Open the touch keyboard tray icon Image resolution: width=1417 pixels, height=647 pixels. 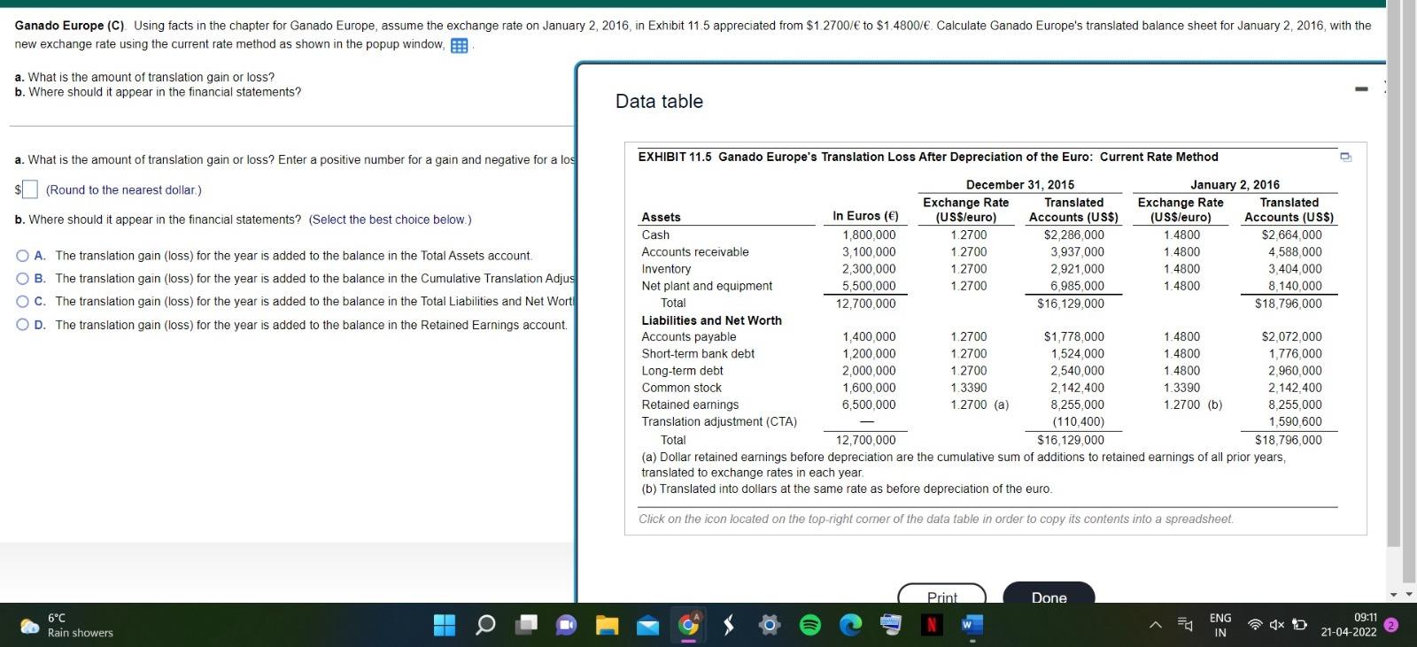pyautogui.click(x=1185, y=626)
